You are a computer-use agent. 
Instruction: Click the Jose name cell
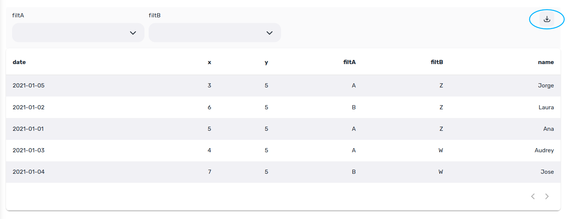547,172
